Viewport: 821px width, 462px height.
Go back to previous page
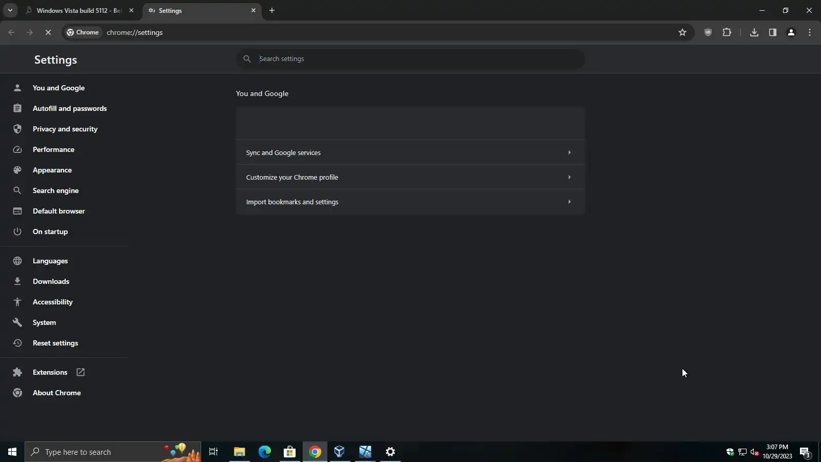[x=11, y=32]
